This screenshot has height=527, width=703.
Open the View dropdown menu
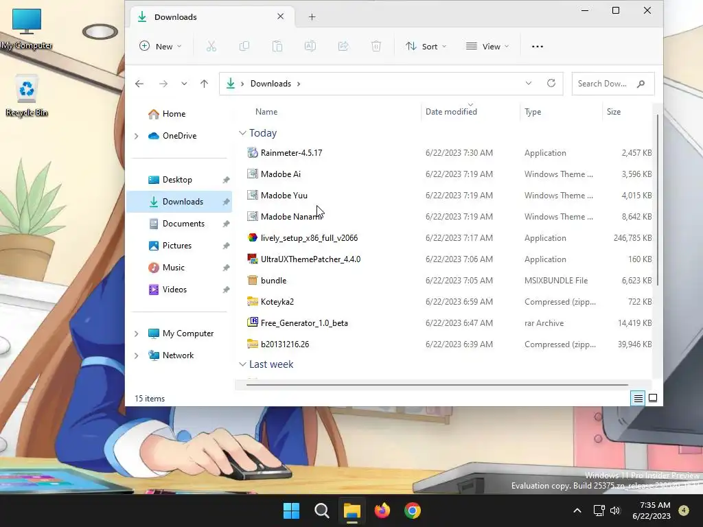click(487, 46)
